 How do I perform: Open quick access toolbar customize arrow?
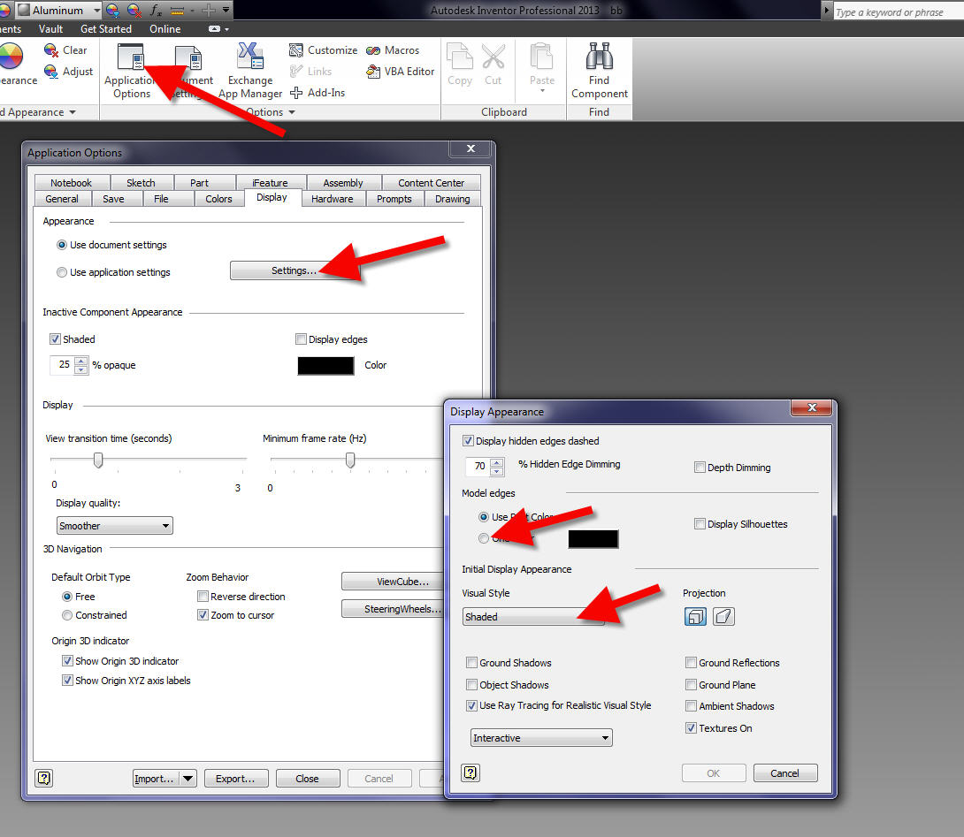coord(226,10)
